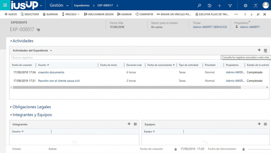This screenshot has height=153, width=271.
Task: Expand Obligaciones Legales section
Action: [x=30, y=107]
